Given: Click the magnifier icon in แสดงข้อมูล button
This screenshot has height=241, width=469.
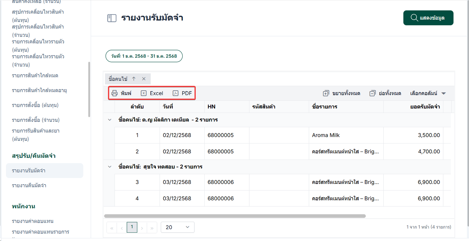Looking at the screenshot, I should pyautogui.click(x=414, y=18).
